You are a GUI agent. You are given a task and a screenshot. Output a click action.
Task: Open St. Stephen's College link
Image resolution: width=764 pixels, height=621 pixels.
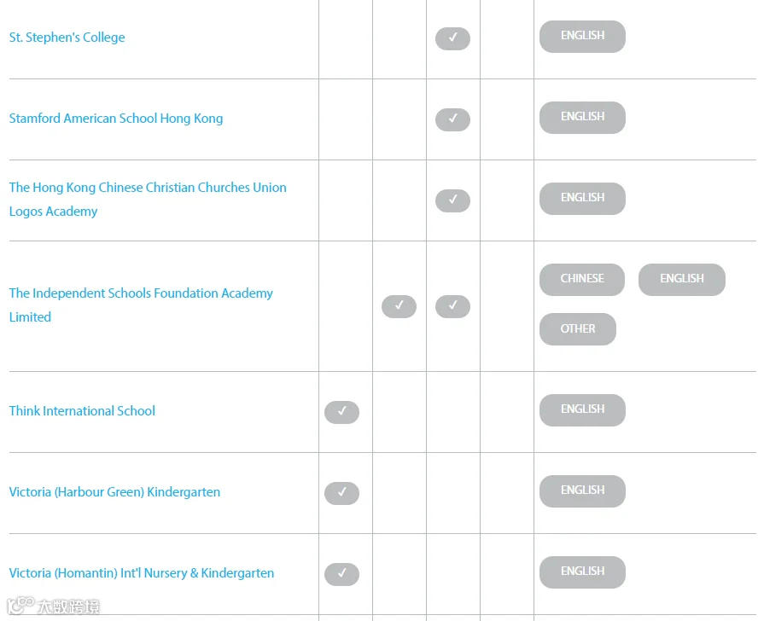(x=67, y=38)
